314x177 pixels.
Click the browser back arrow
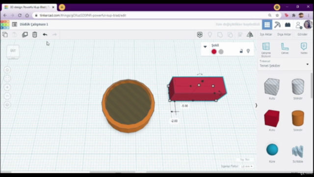(5, 15)
